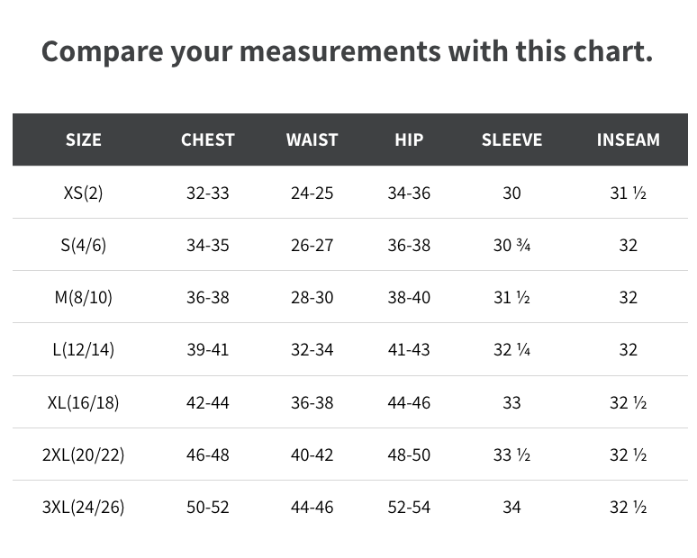Click the WAIST column header
This screenshot has height=558, width=697.
tap(312, 139)
